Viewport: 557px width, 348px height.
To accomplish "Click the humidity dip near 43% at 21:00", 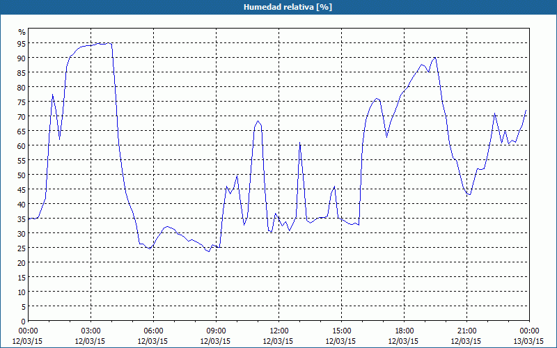I will coord(469,194).
